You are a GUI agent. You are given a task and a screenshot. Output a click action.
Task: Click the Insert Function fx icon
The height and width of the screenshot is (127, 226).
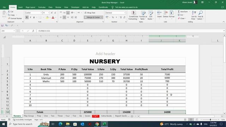pyautogui.click(x=33, y=31)
